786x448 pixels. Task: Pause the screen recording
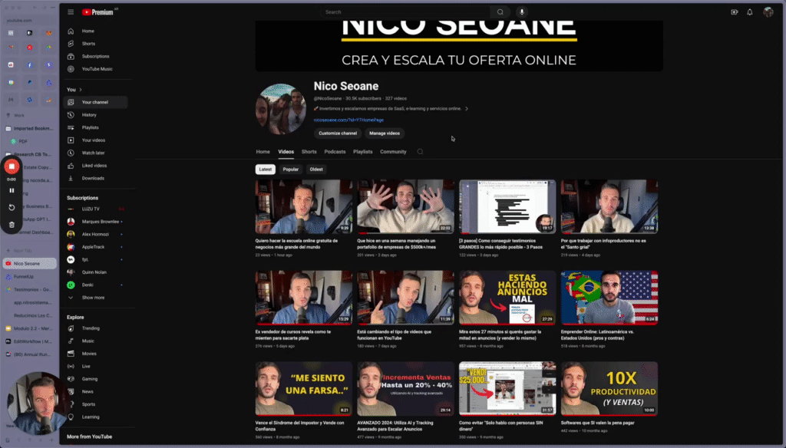[12, 190]
